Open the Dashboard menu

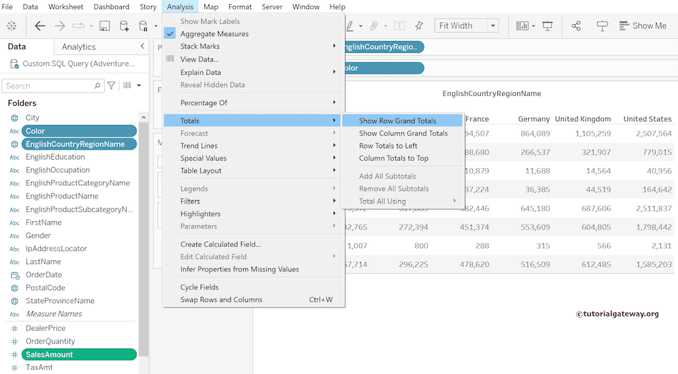(x=111, y=7)
